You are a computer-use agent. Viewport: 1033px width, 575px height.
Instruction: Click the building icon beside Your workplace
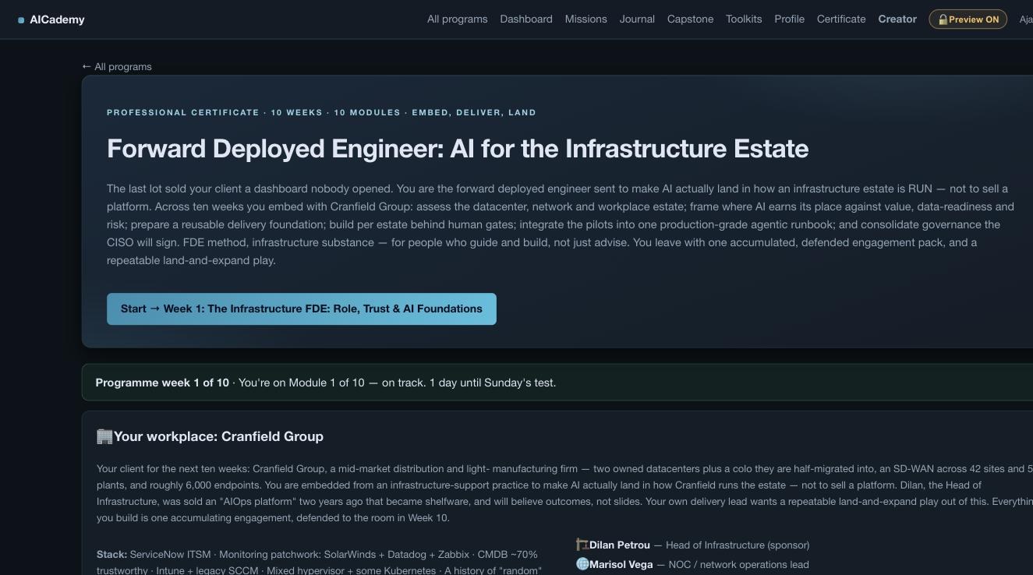tap(104, 436)
